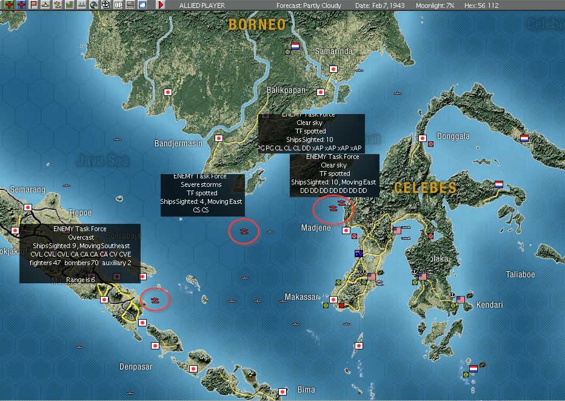The height and width of the screenshot is (401, 565).
Task: Select the US flag base at Kendari
Action: point(461,299)
